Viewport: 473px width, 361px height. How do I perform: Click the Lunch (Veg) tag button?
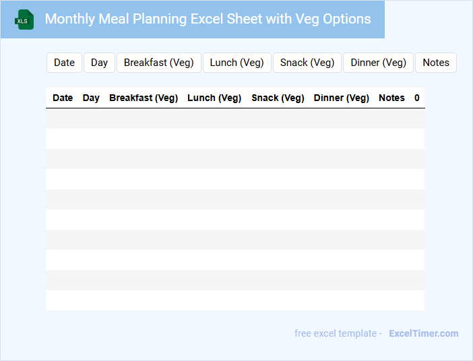(x=236, y=63)
